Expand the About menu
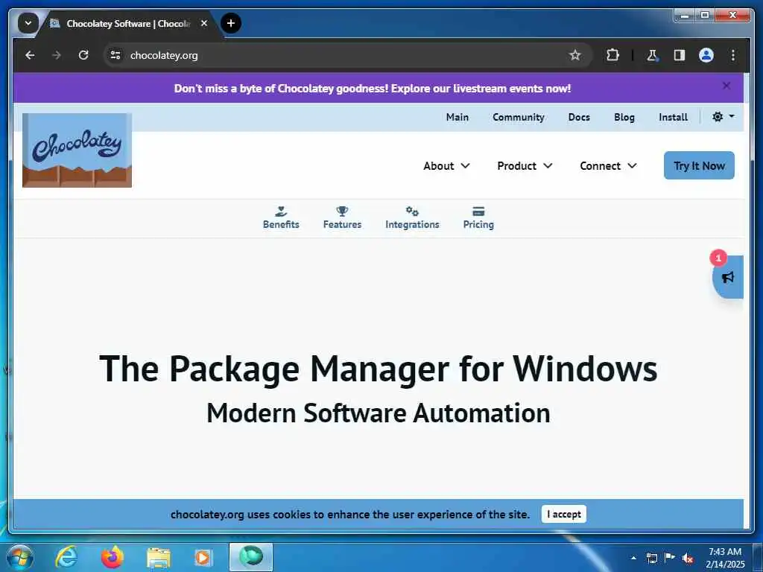The height and width of the screenshot is (572, 763). (x=446, y=166)
